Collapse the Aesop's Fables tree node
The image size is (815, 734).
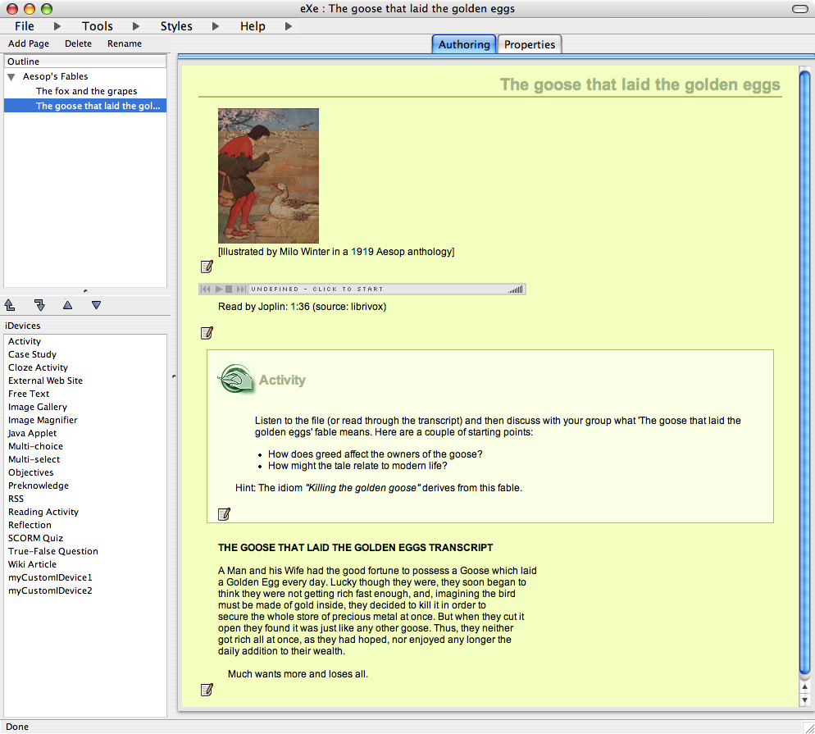(x=11, y=77)
